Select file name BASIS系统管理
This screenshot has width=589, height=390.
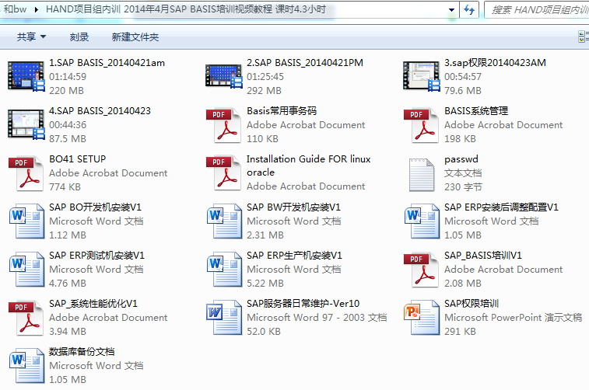pyautogui.click(x=476, y=111)
